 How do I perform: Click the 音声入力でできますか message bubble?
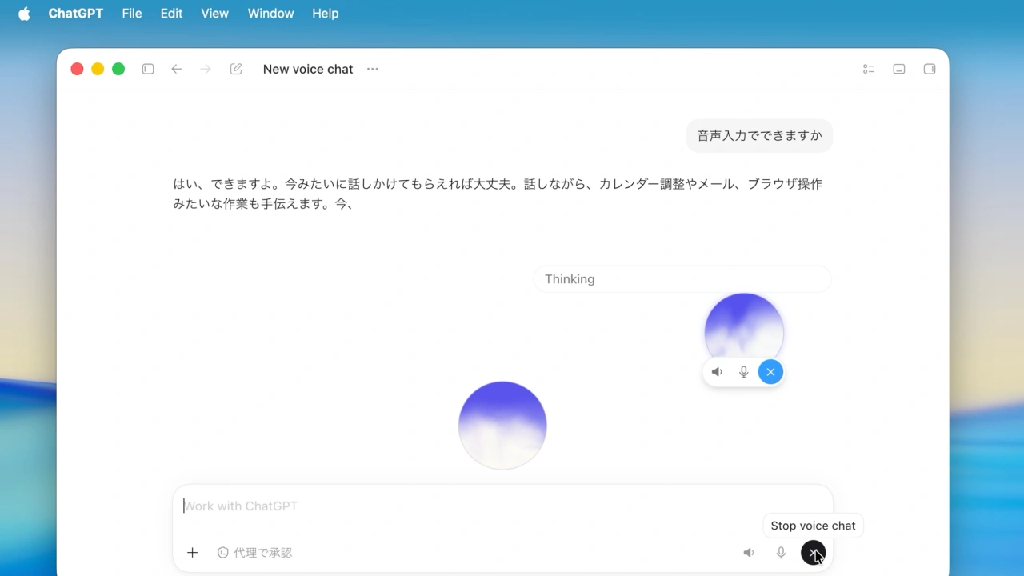tap(759, 135)
